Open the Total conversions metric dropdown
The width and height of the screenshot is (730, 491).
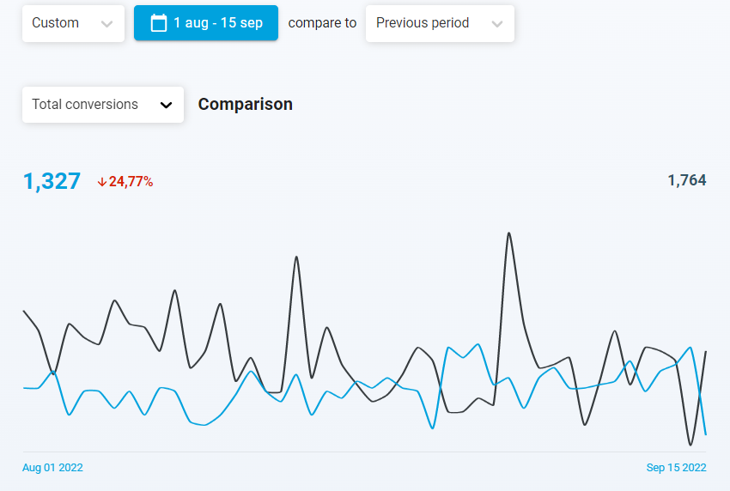click(102, 105)
